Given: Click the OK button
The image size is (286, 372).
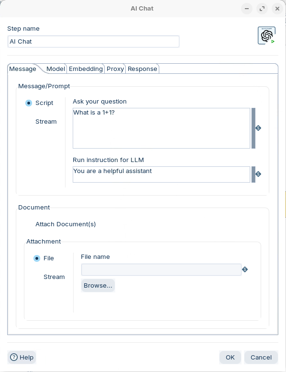Looking at the screenshot, I should [230, 357].
